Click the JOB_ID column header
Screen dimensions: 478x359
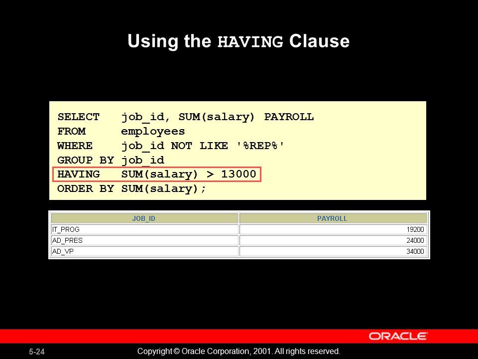[145, 218]
